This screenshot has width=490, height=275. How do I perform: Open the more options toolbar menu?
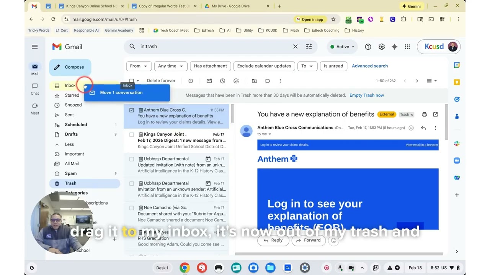[280, 81]
